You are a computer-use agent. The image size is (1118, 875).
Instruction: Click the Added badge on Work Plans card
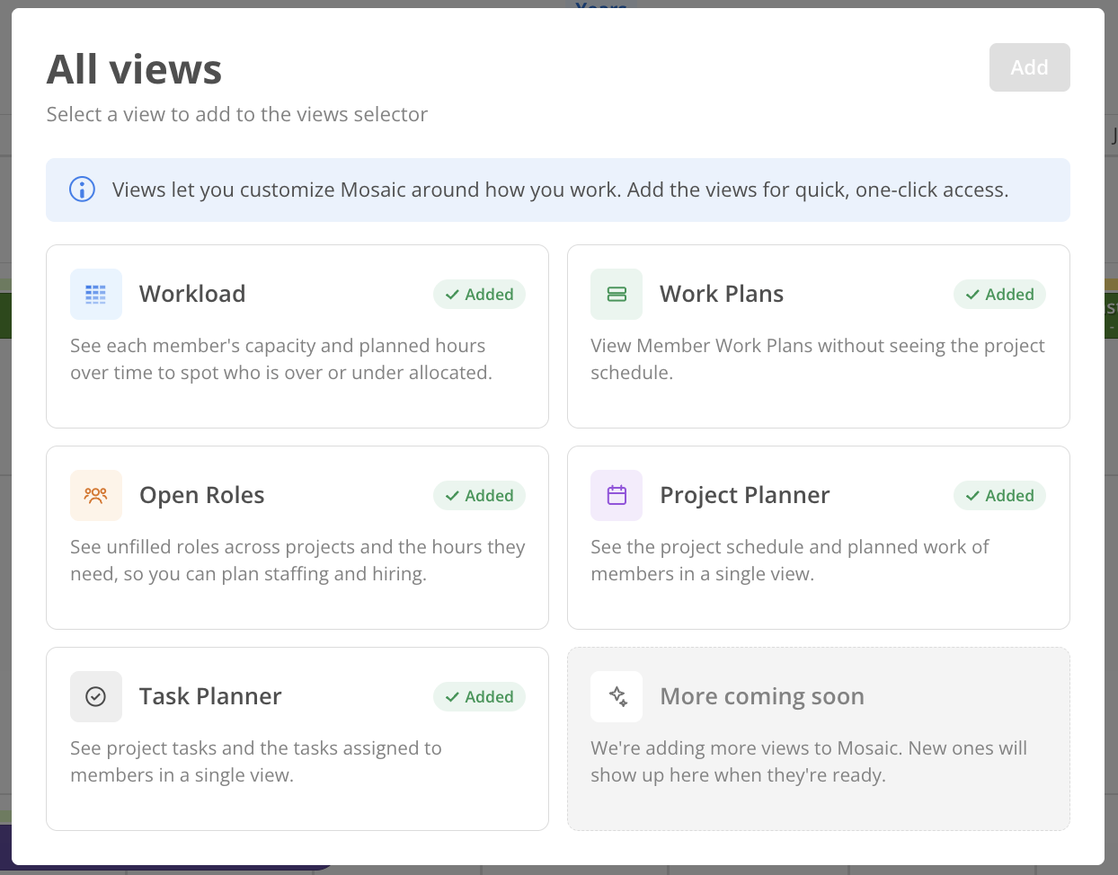tap(999, 294)
